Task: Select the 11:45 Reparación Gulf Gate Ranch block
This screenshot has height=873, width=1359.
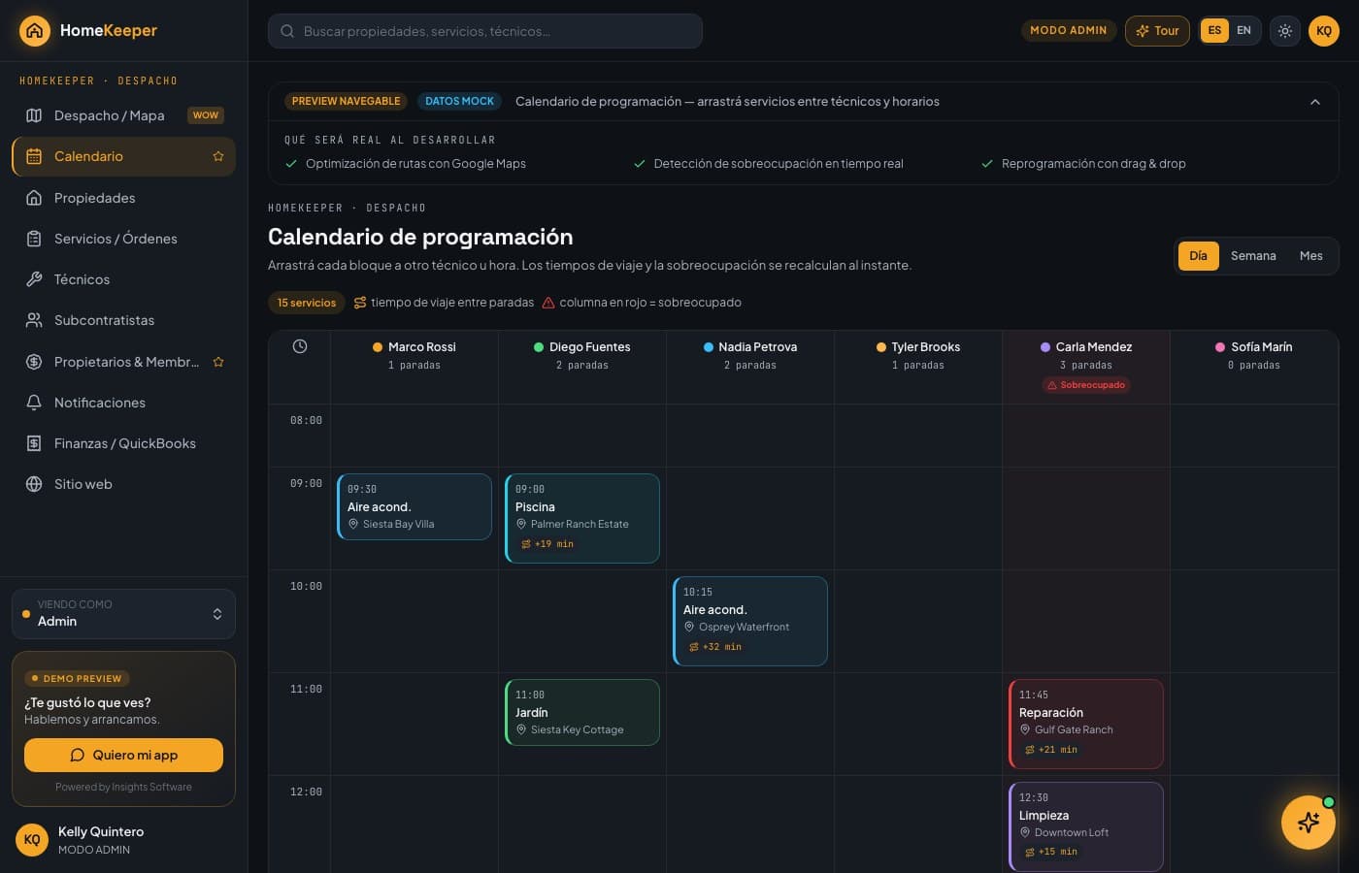Action: (1086, 724)
